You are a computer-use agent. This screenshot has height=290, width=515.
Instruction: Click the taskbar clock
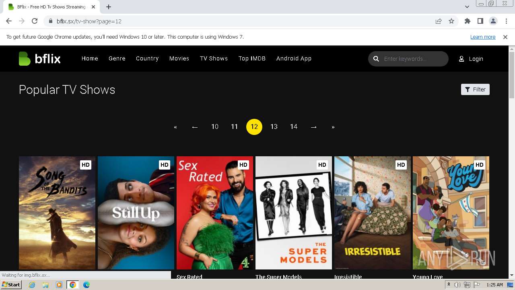(494, 285)
